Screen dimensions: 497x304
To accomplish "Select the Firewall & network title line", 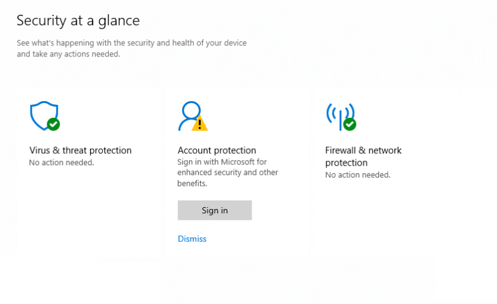I will (x=363, y=150).
